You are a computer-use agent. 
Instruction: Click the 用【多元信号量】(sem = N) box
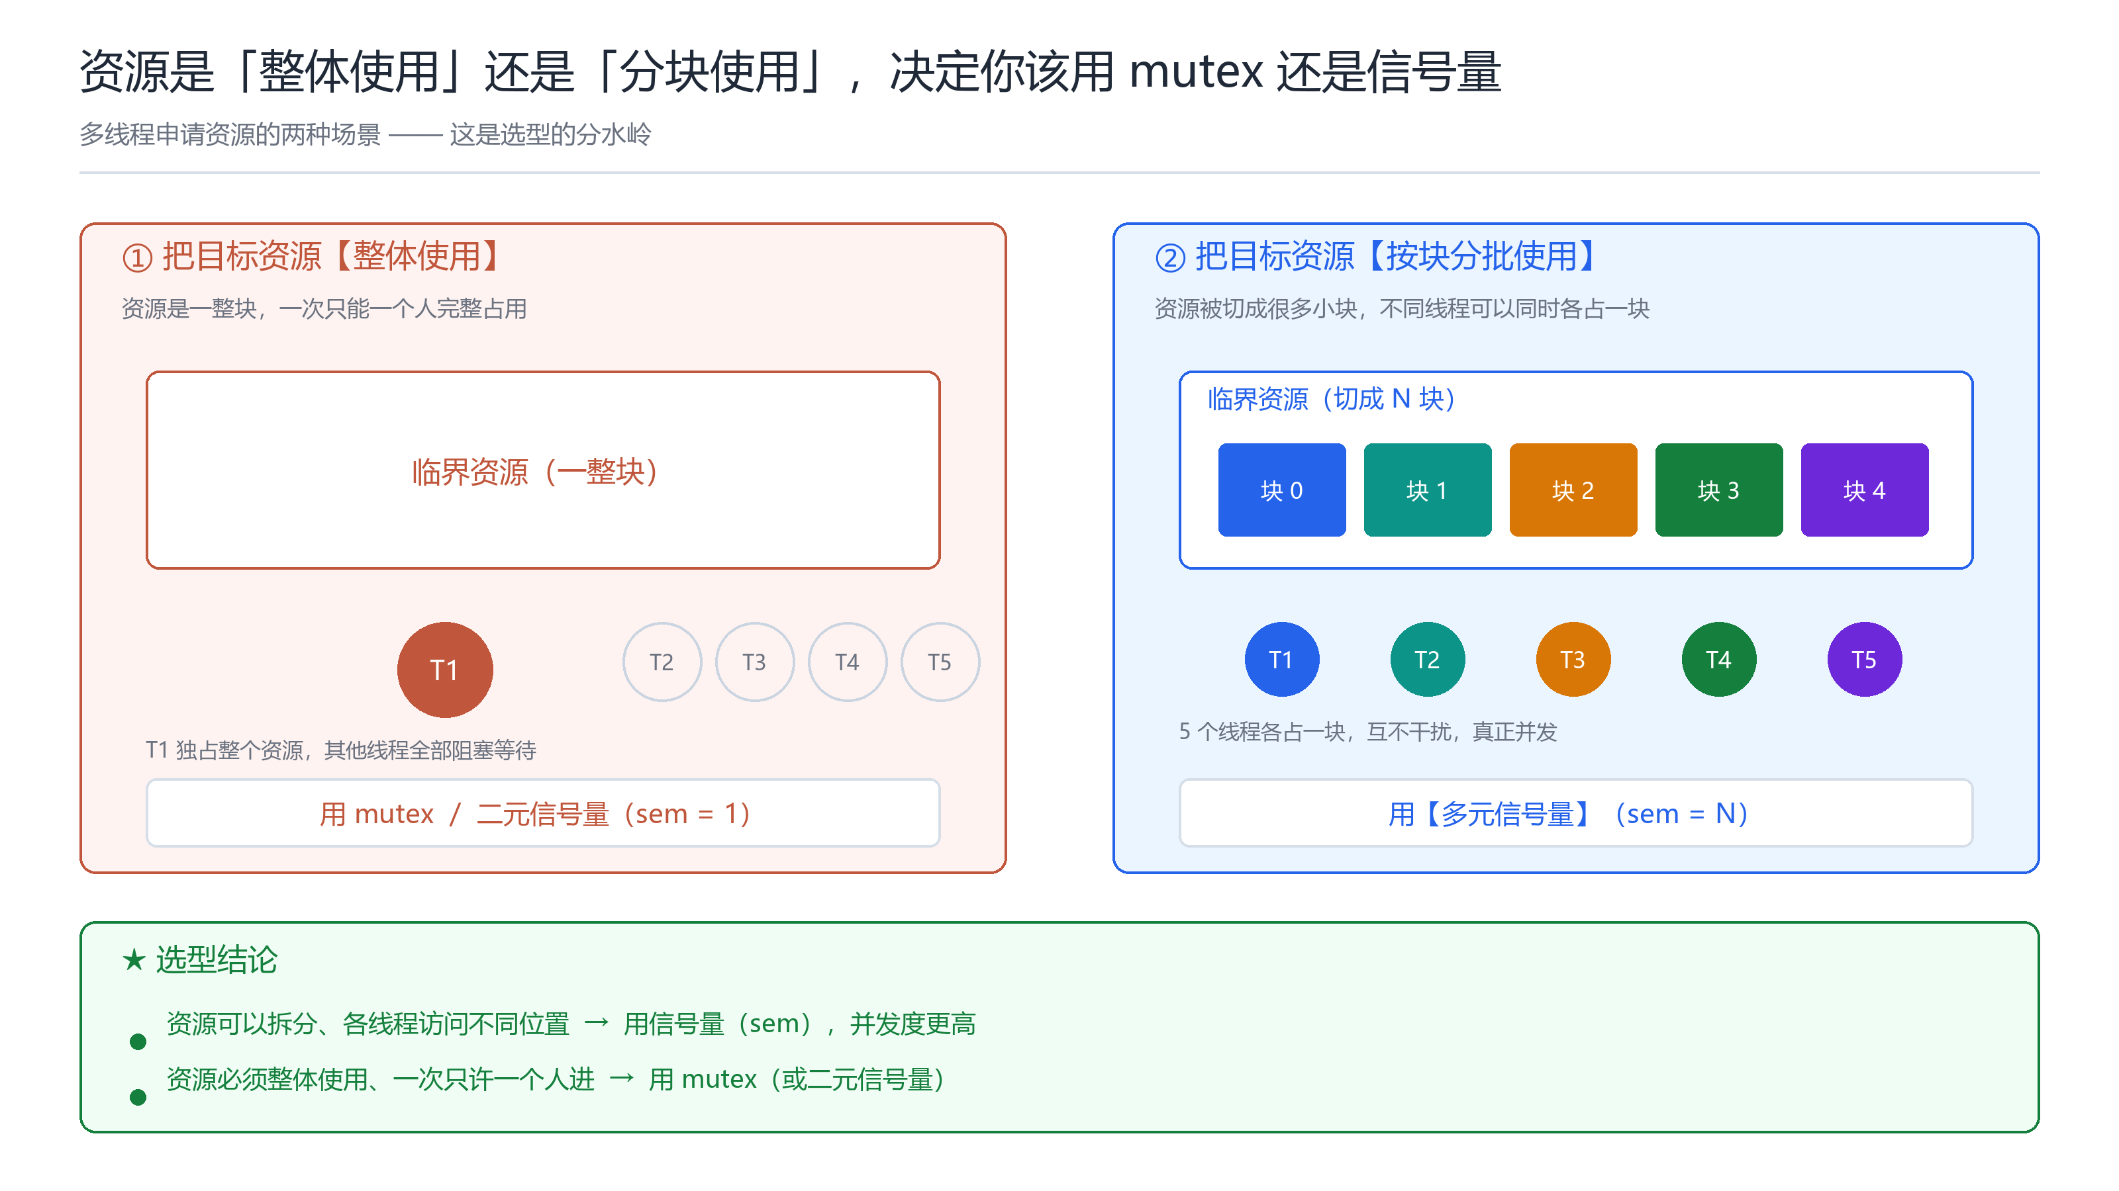[x=1575, y=813]
